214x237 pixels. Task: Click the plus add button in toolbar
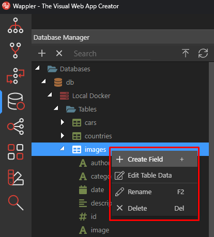click(x=42, y=53)
